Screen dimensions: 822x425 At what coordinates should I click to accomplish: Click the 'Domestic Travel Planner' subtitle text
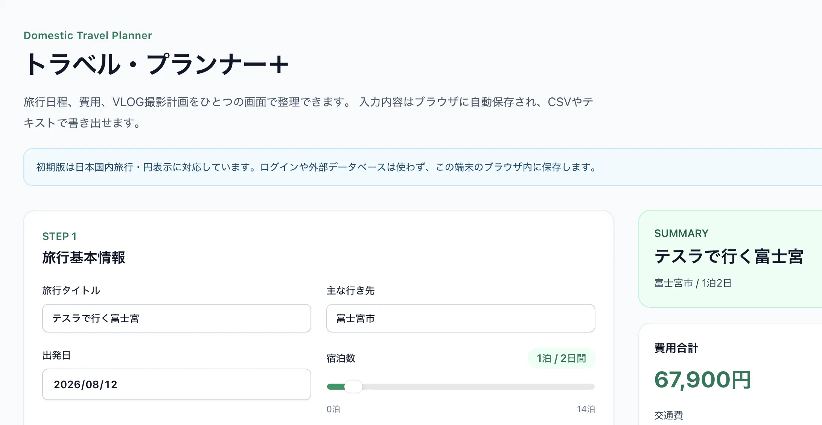[88, 35]
